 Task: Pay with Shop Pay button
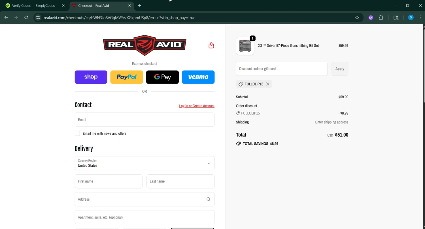91,77
